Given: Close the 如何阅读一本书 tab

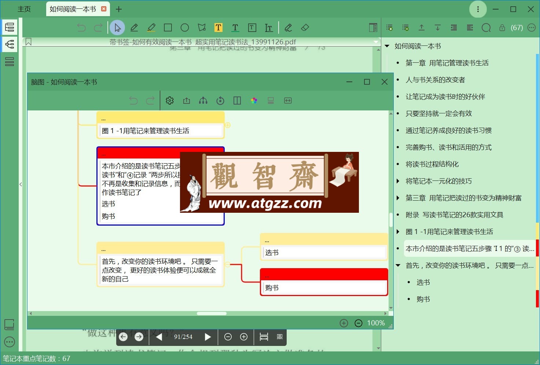Looking at the screenshot, I should pos(104,9).
